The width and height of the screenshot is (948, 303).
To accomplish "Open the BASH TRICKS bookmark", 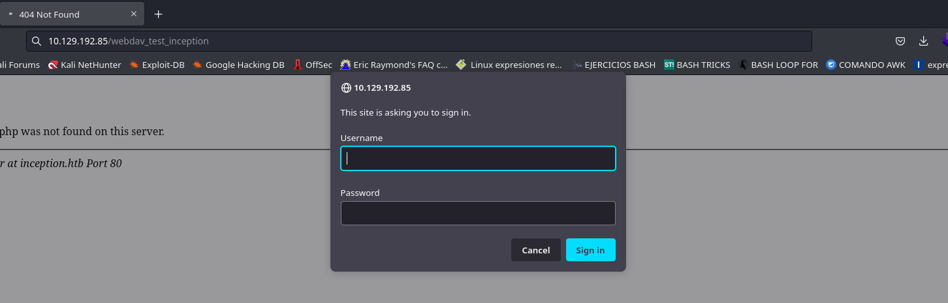I will click(697, 65).
